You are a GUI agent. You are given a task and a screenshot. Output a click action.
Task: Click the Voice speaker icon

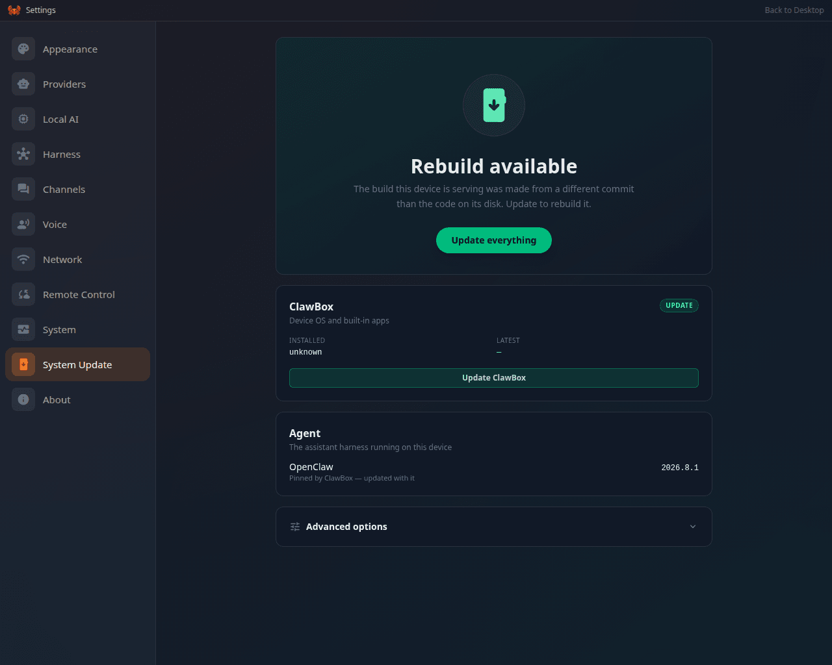pos(23,224)
